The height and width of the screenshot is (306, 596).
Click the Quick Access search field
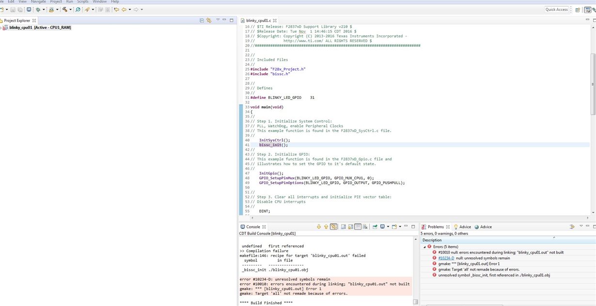click(556, 10)
